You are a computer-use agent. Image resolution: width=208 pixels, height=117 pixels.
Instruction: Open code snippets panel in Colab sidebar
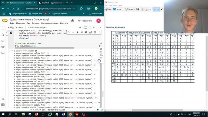(3, 99)
